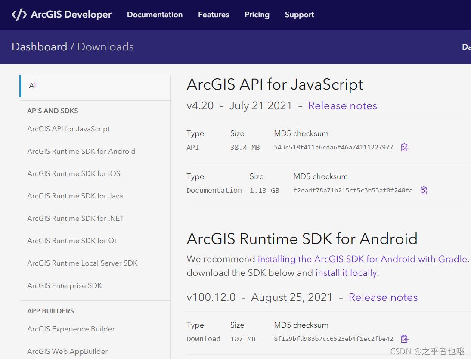
Task: Open Release notes for Android v100.12.0
Action: (383, 297)
